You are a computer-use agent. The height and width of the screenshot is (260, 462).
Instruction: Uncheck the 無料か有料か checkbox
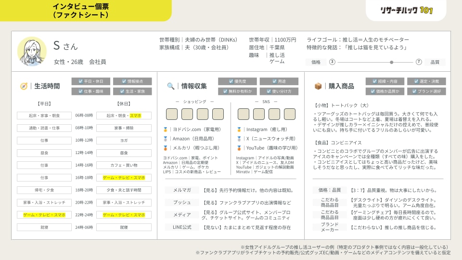pyautogui.click(x=225, y=91)
